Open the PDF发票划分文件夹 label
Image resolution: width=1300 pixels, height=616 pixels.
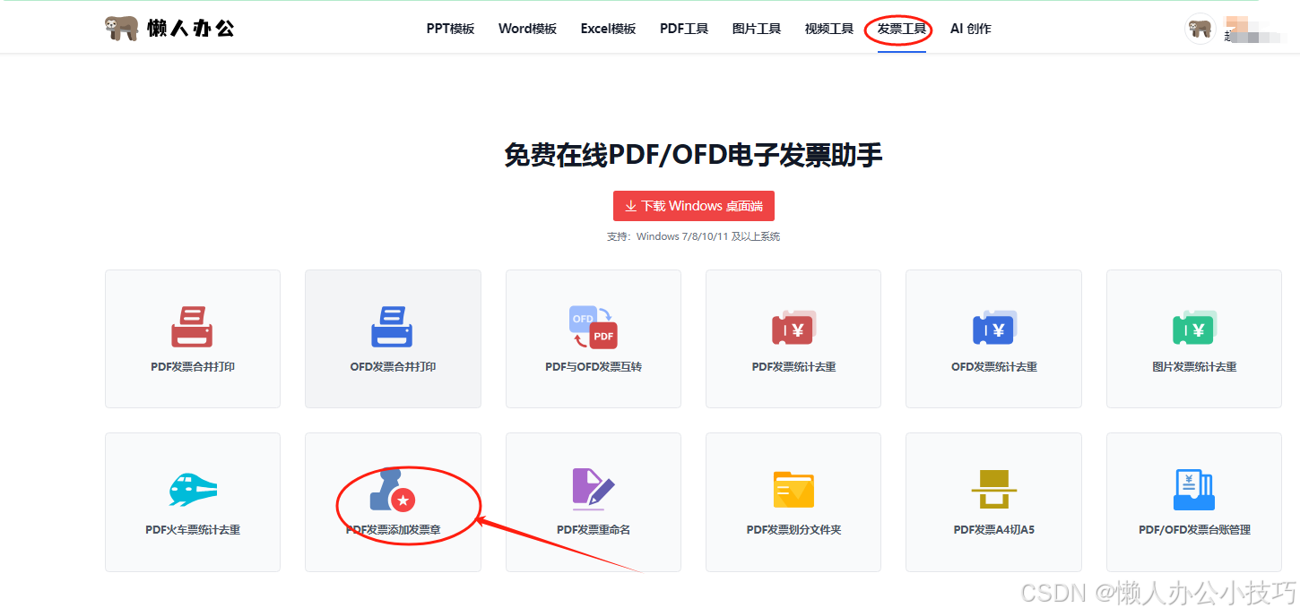pyautogui.click(x=793, y=530)
